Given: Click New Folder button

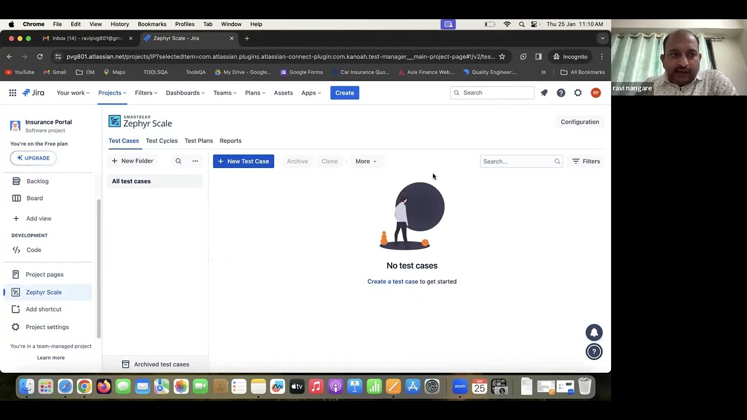Looking at the screenshot, I should 132,161.
